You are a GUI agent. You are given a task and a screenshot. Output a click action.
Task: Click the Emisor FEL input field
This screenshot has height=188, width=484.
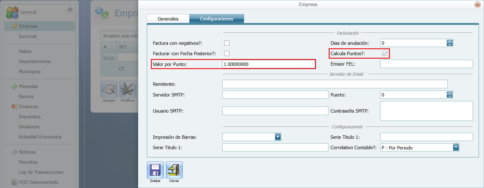coord(426,64)
